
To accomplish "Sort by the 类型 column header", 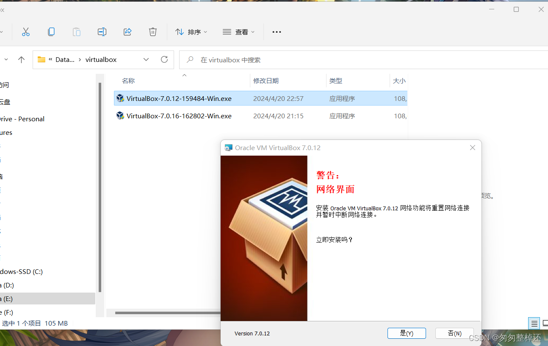I will tap(336, 81).
